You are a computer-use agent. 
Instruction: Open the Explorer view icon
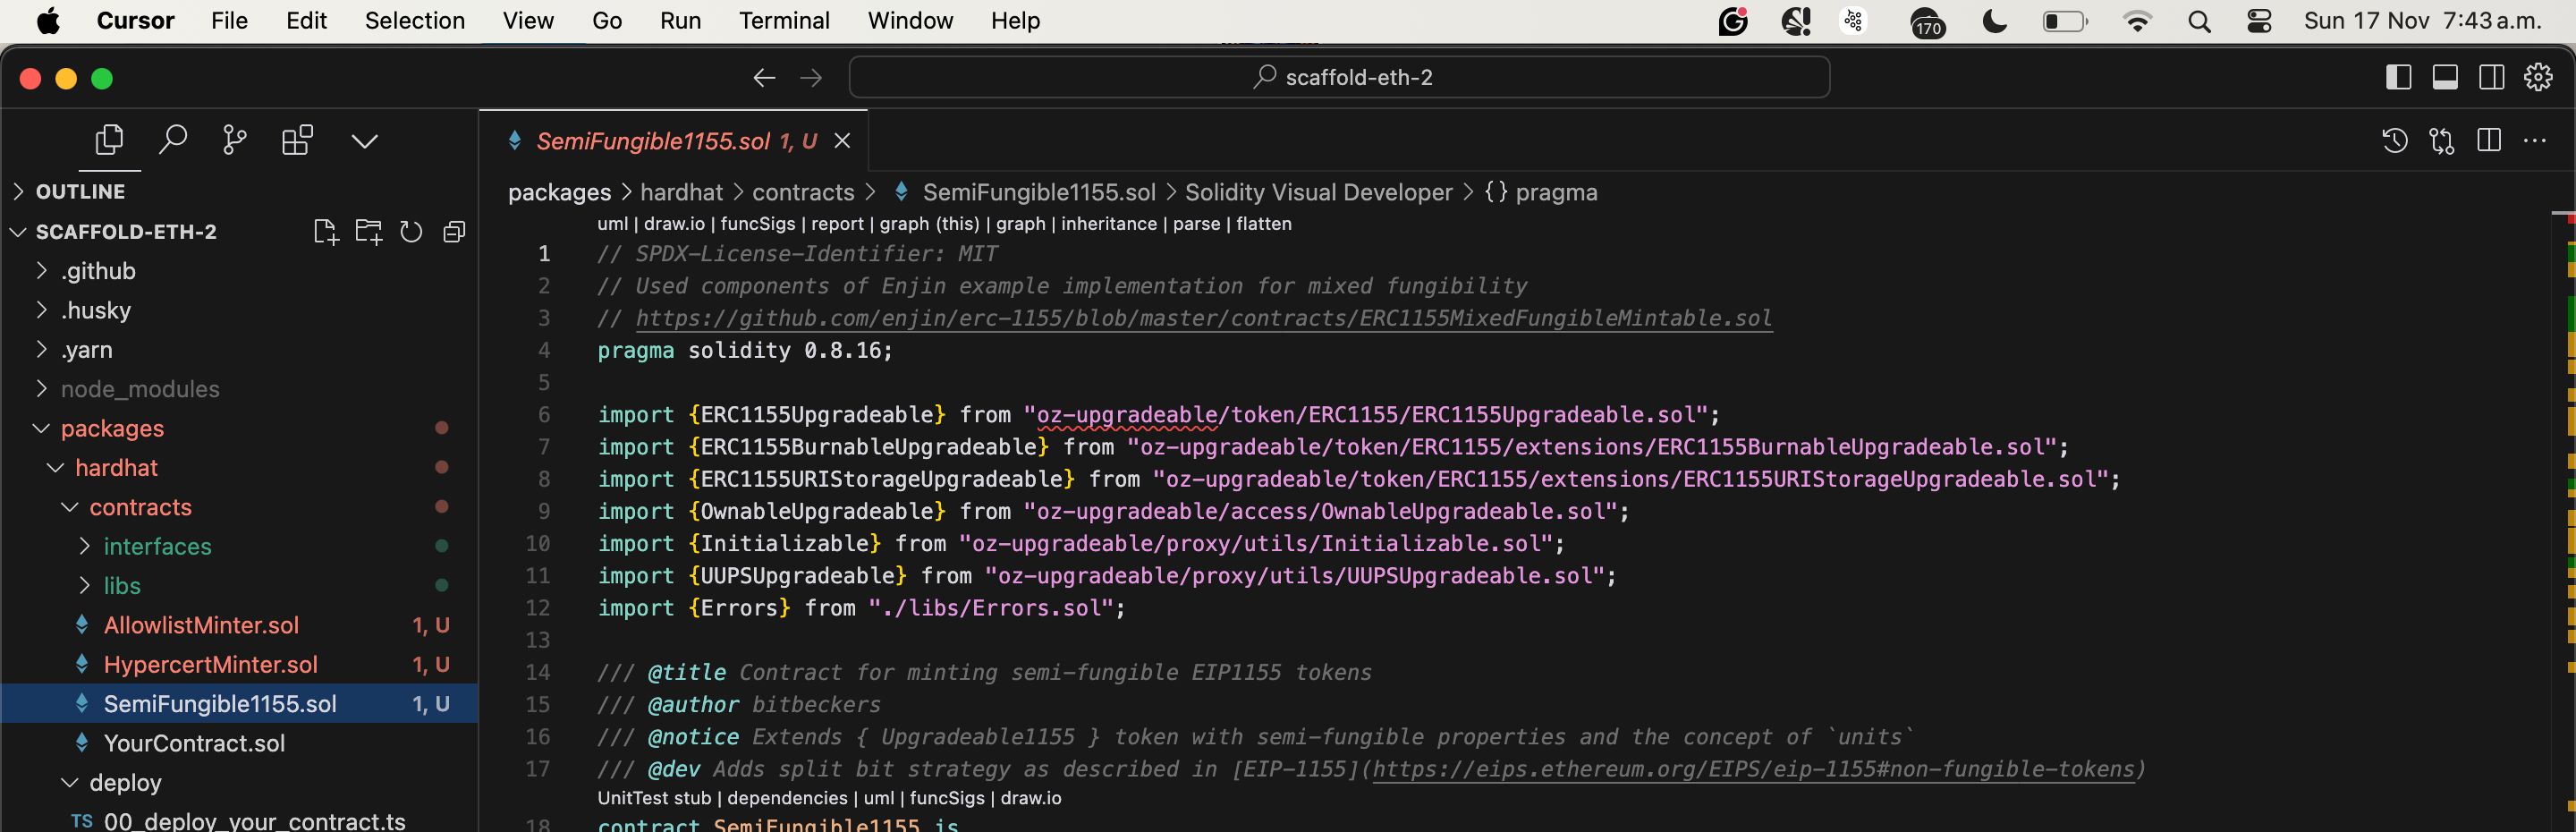(x=109, y=140)
